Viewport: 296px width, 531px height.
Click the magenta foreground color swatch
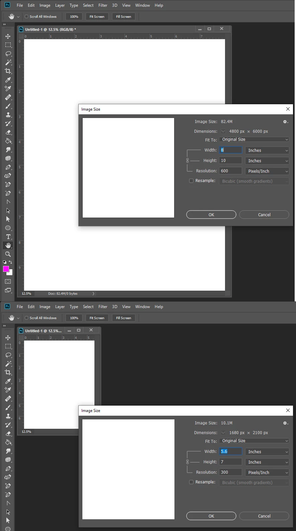point(6,269)
